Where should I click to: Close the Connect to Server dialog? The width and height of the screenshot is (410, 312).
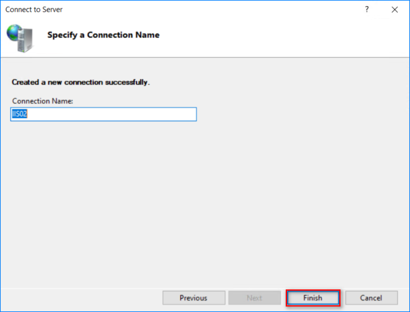pyautogui.click(x=395, y=10)
